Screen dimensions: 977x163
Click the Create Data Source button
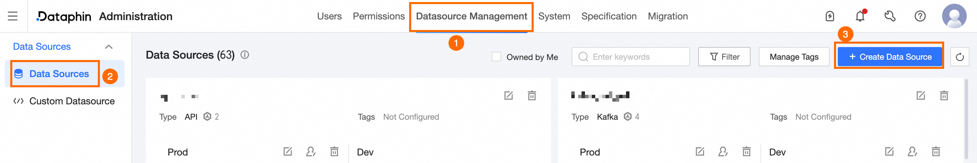[x=890, y=57]
